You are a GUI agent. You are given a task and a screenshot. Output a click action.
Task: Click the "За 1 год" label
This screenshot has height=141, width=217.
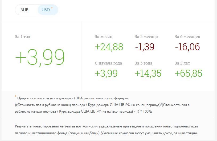(23, 36)
